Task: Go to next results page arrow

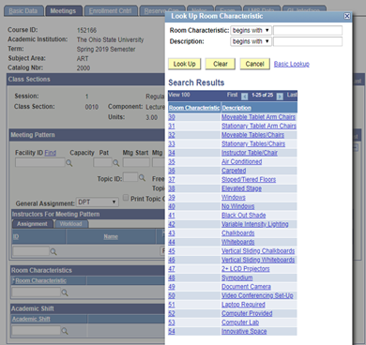Action: coord(280,96)
